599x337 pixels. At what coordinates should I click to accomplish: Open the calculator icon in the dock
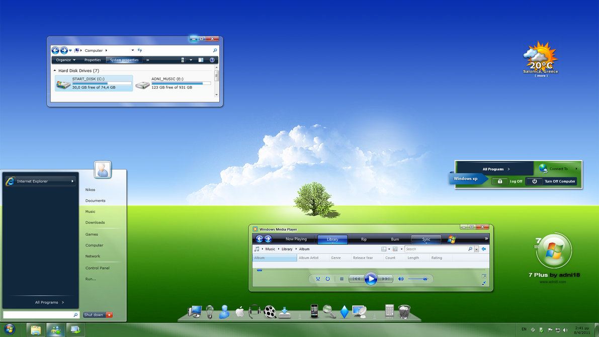point(389,311)
